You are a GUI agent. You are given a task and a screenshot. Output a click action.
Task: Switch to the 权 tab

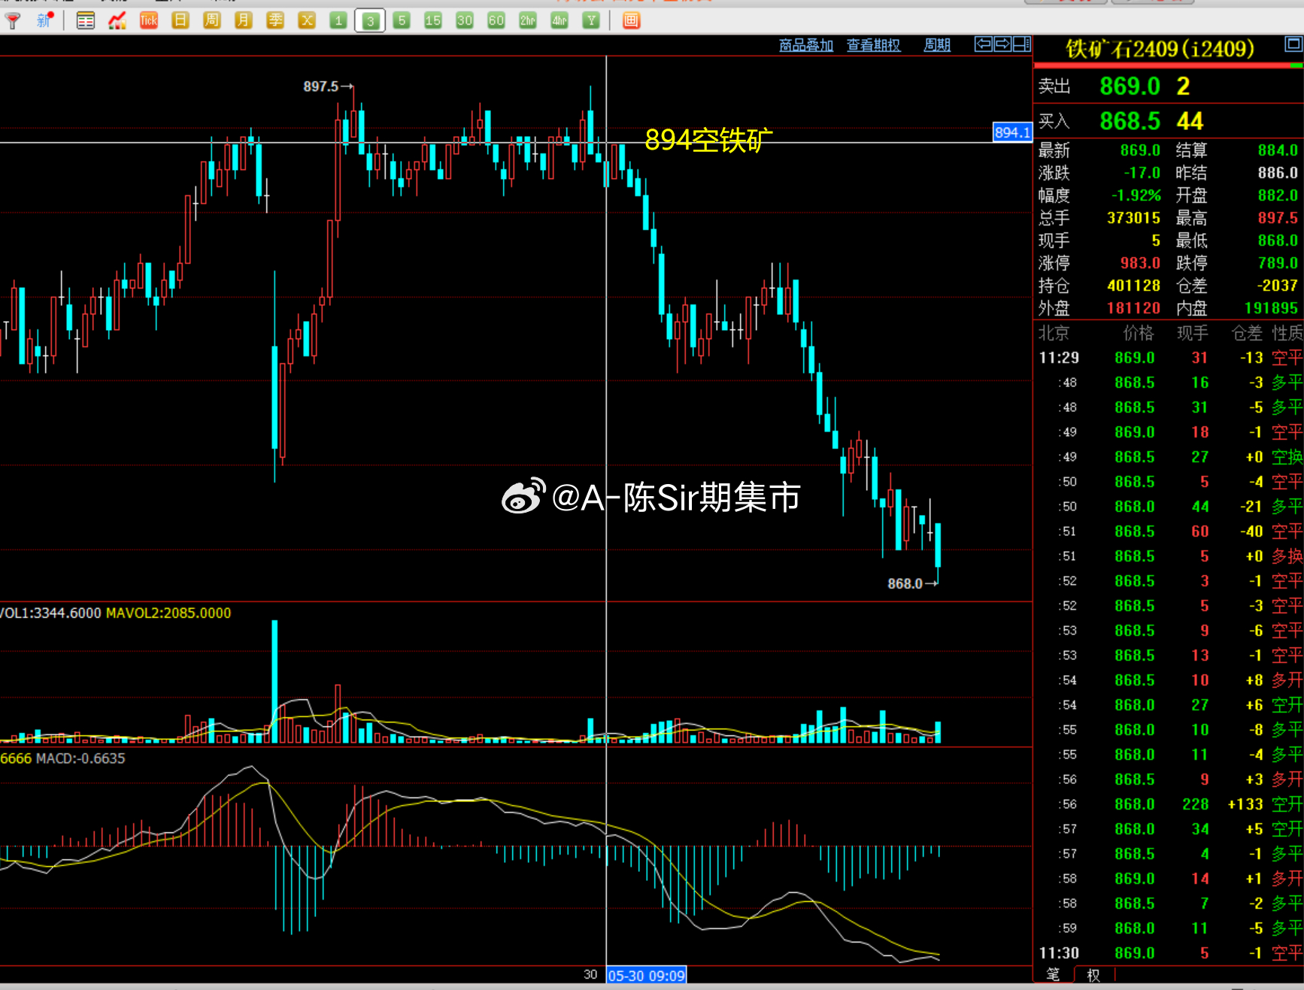click(1093, 974)
